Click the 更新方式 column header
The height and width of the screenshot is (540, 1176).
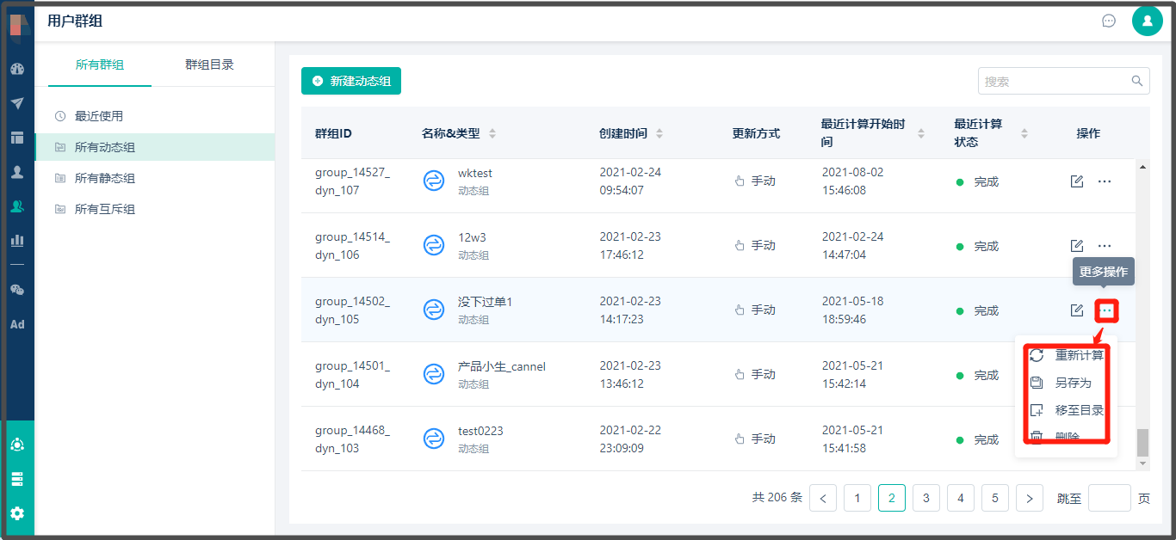(x=756, y=133)
